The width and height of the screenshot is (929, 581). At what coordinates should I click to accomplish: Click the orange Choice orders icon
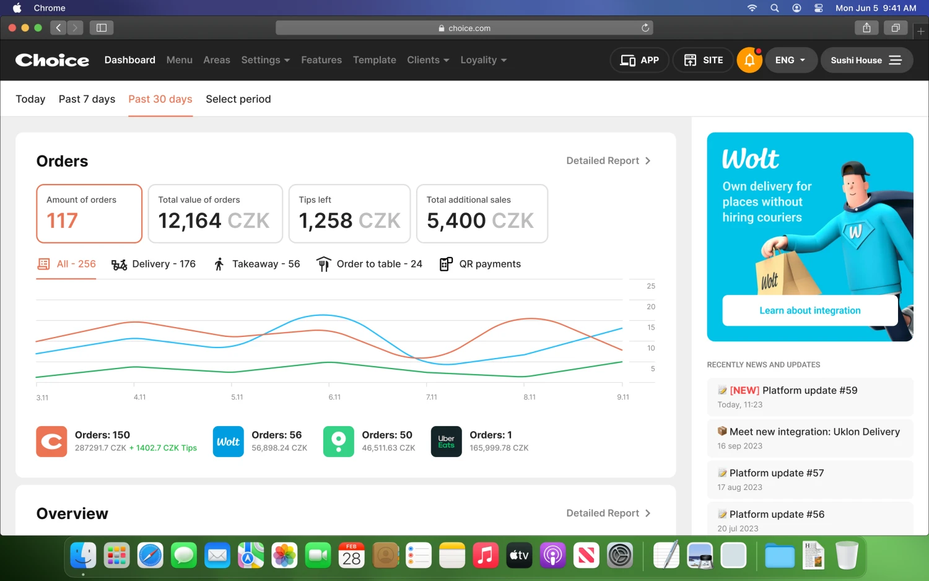(51, 442)
